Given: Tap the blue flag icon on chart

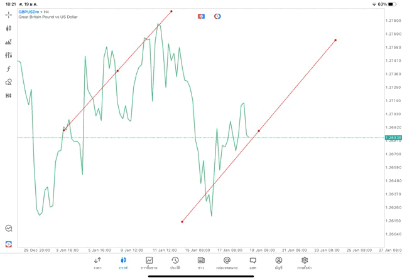Looking at the screenshot, I should coord(201,16).
